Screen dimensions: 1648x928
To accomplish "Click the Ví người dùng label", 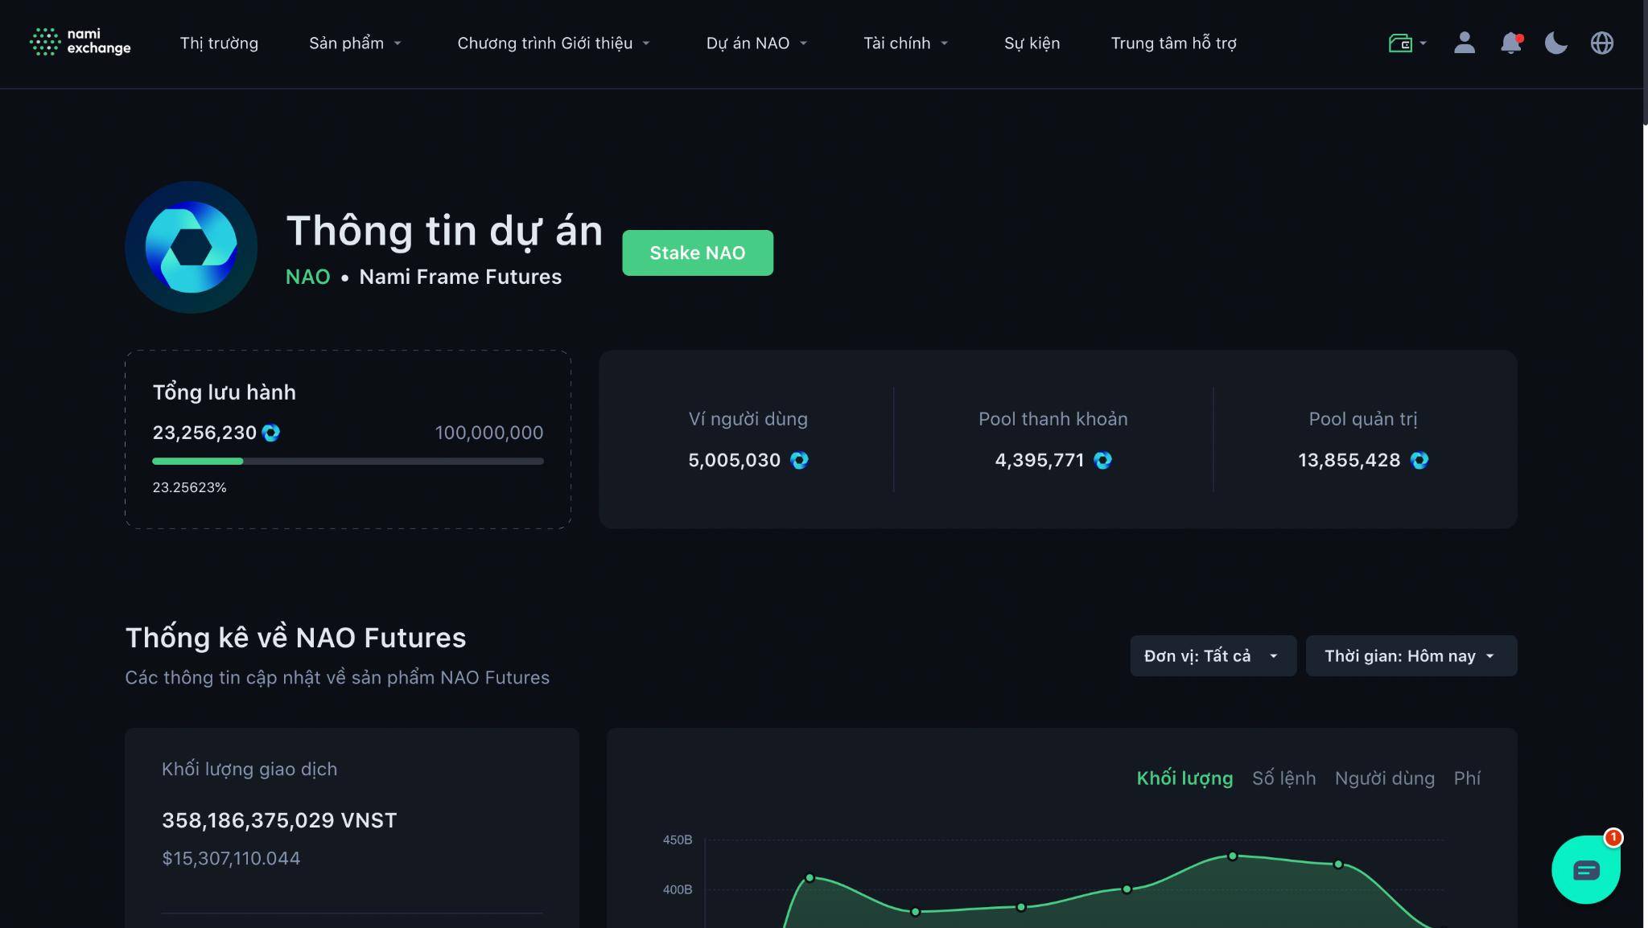I will (x=748, y=419).
